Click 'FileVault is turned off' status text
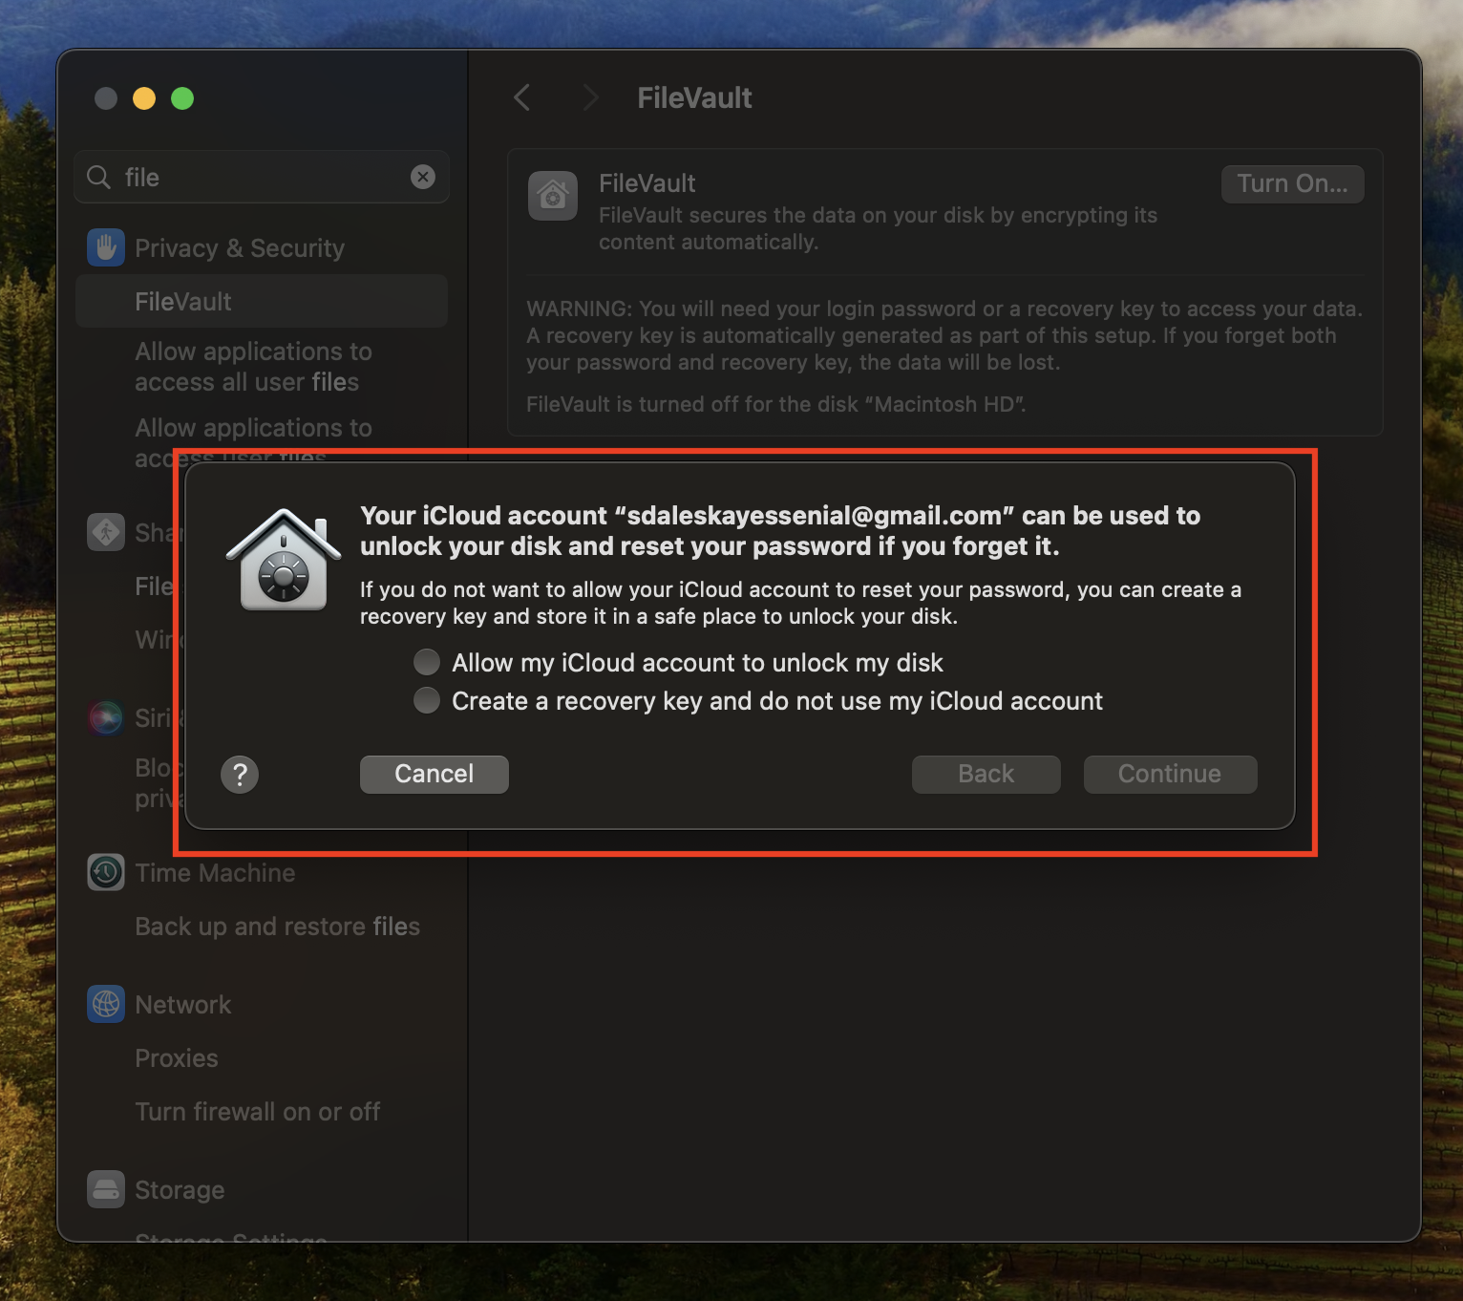 click(776, 404)
